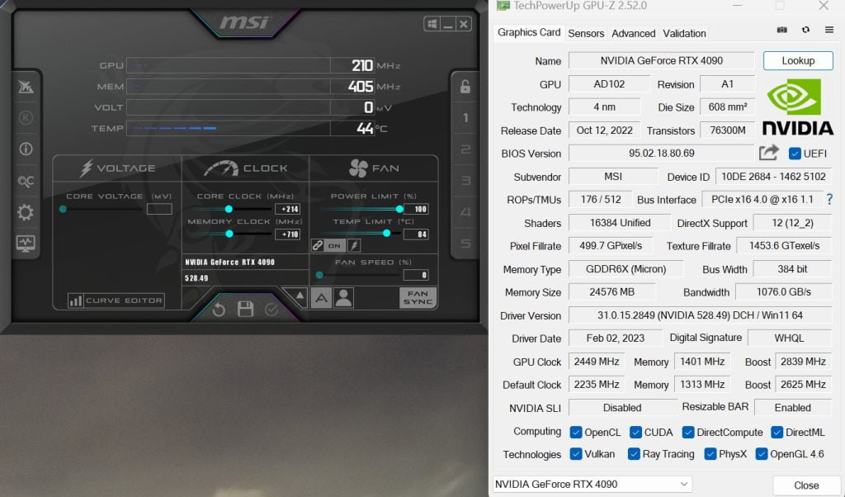Click the reset settings icon in Afterburner
Viewport: 845px width, 497px height.
(x=219, y=310)
